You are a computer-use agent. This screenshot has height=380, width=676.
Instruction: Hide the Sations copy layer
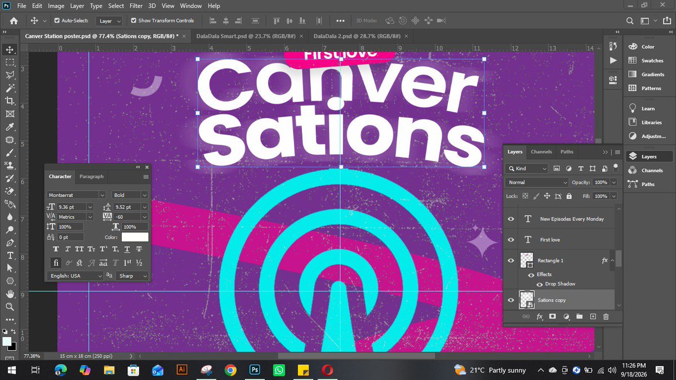(x=511, y=300)
